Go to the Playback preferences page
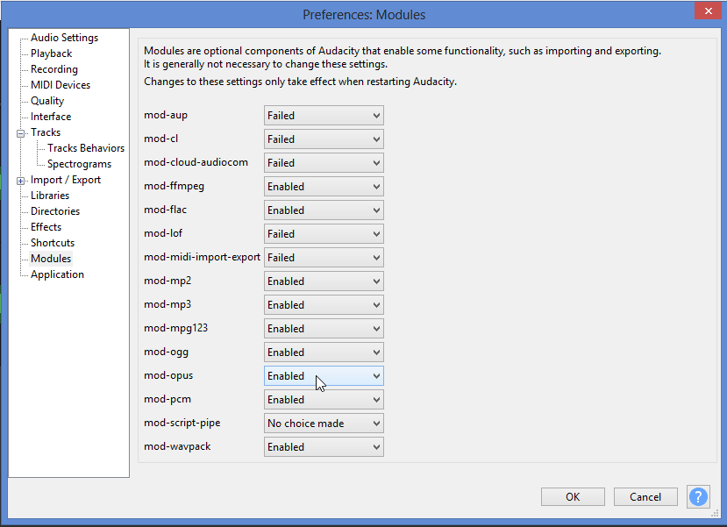727x527 pixels. point(52,53)
